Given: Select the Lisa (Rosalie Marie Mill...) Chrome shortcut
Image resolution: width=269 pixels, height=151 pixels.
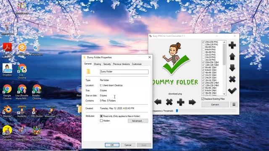Looking at the screenshot, I should pos(22,92).
